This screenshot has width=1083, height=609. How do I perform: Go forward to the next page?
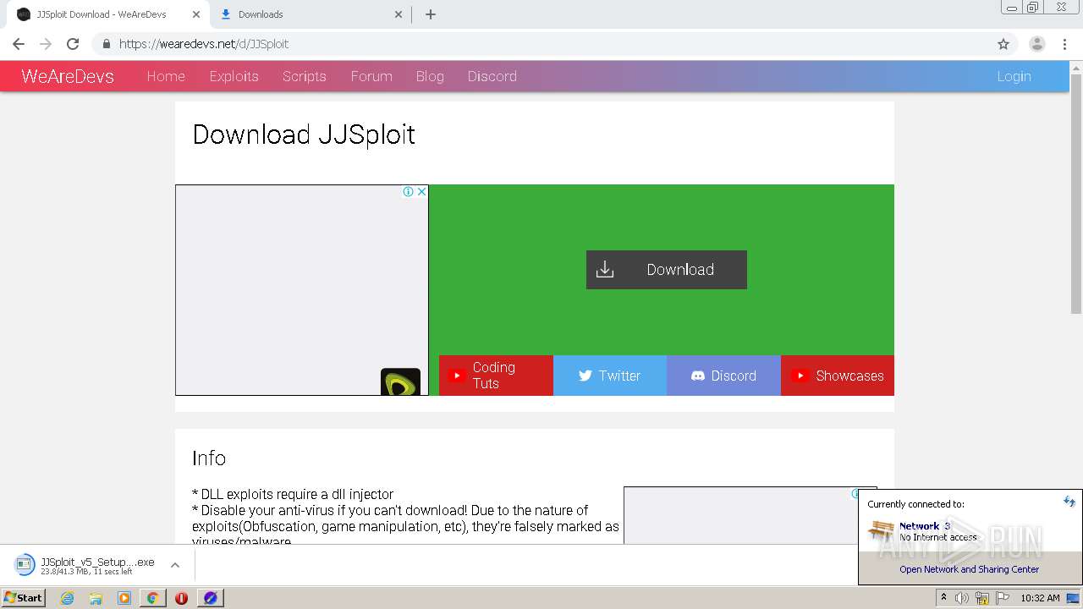click(46, 44)
